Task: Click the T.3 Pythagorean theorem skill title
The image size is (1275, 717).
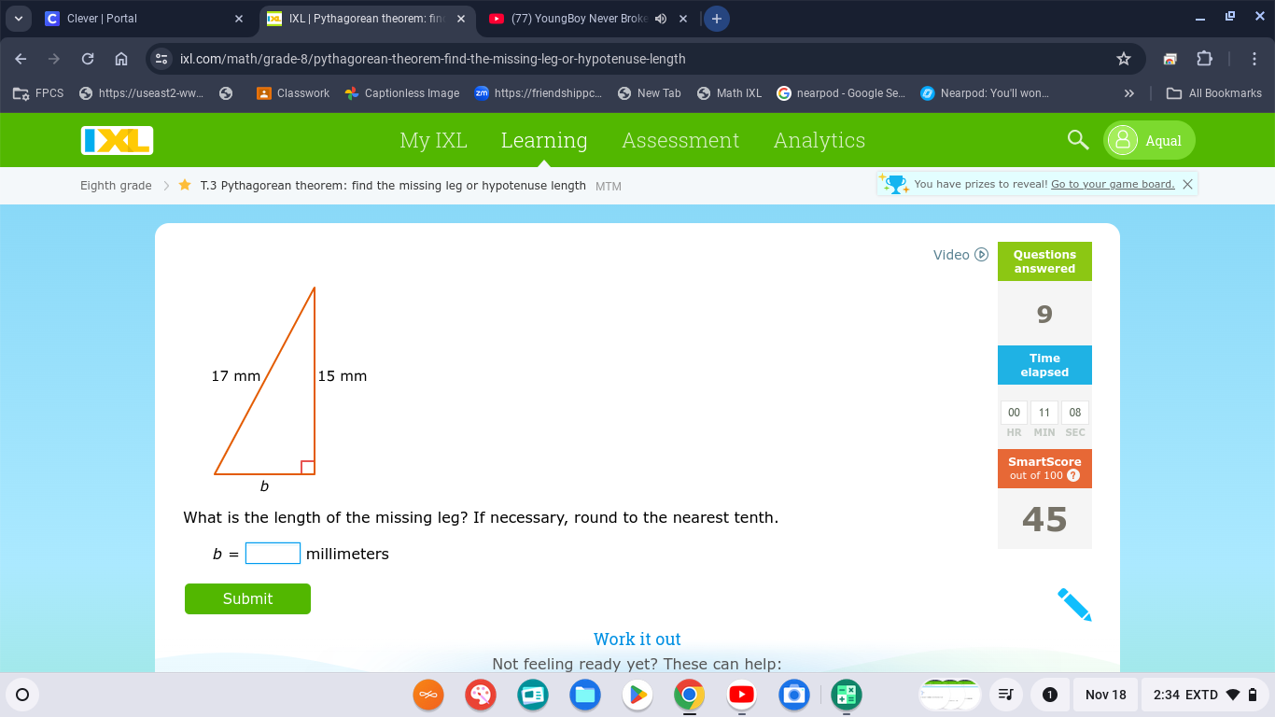Action: coord(393,186)
